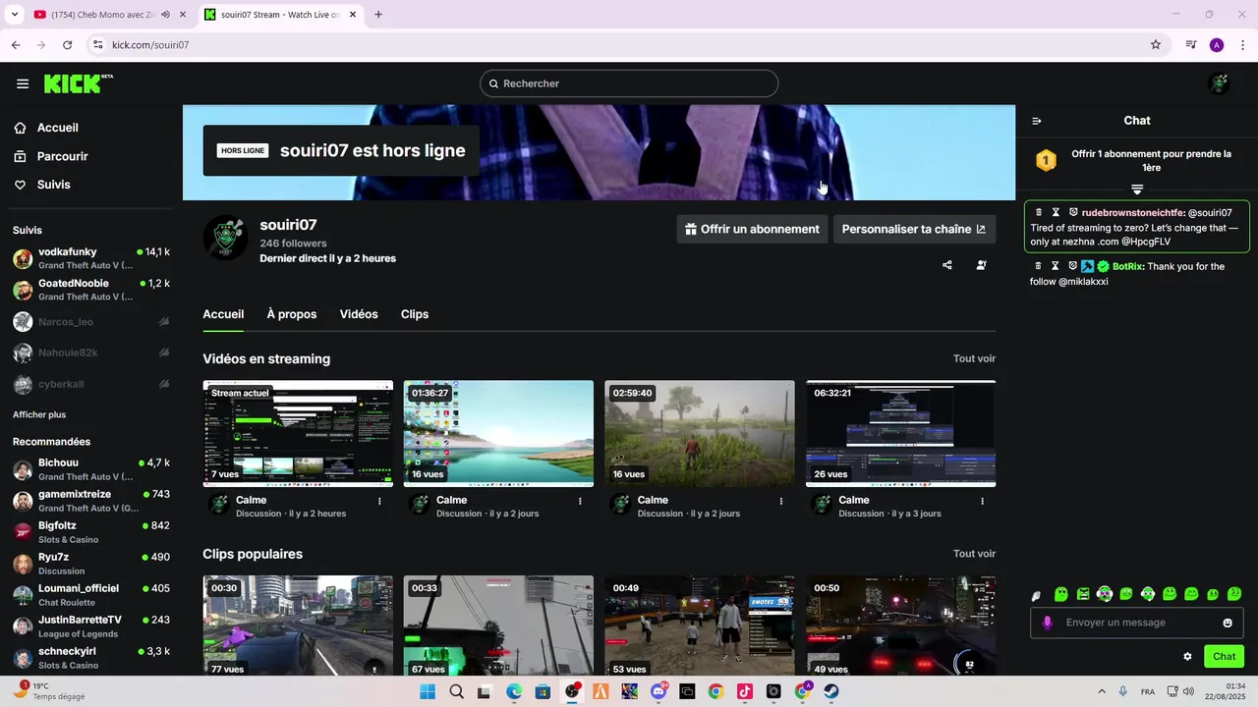Screen dimensions: 1258x707
Task: Open recommended channel Bigfoltz
Action: coord(91,532)
